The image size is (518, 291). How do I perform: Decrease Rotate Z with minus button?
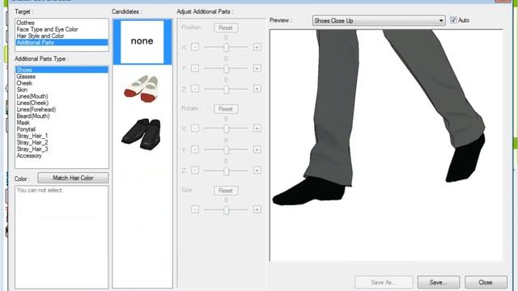(x=195, y=171)
